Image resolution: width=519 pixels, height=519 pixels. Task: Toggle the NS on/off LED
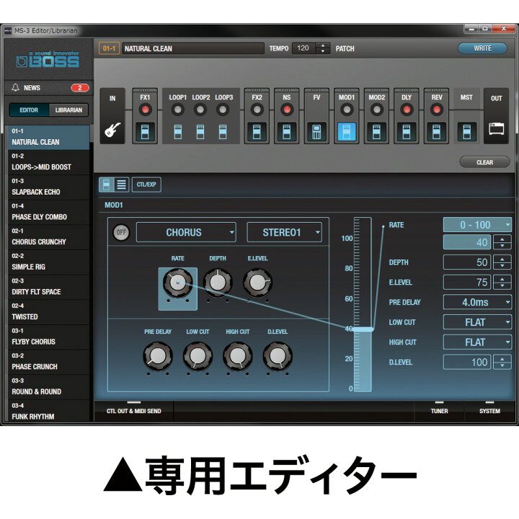click(x=287, y=110)
